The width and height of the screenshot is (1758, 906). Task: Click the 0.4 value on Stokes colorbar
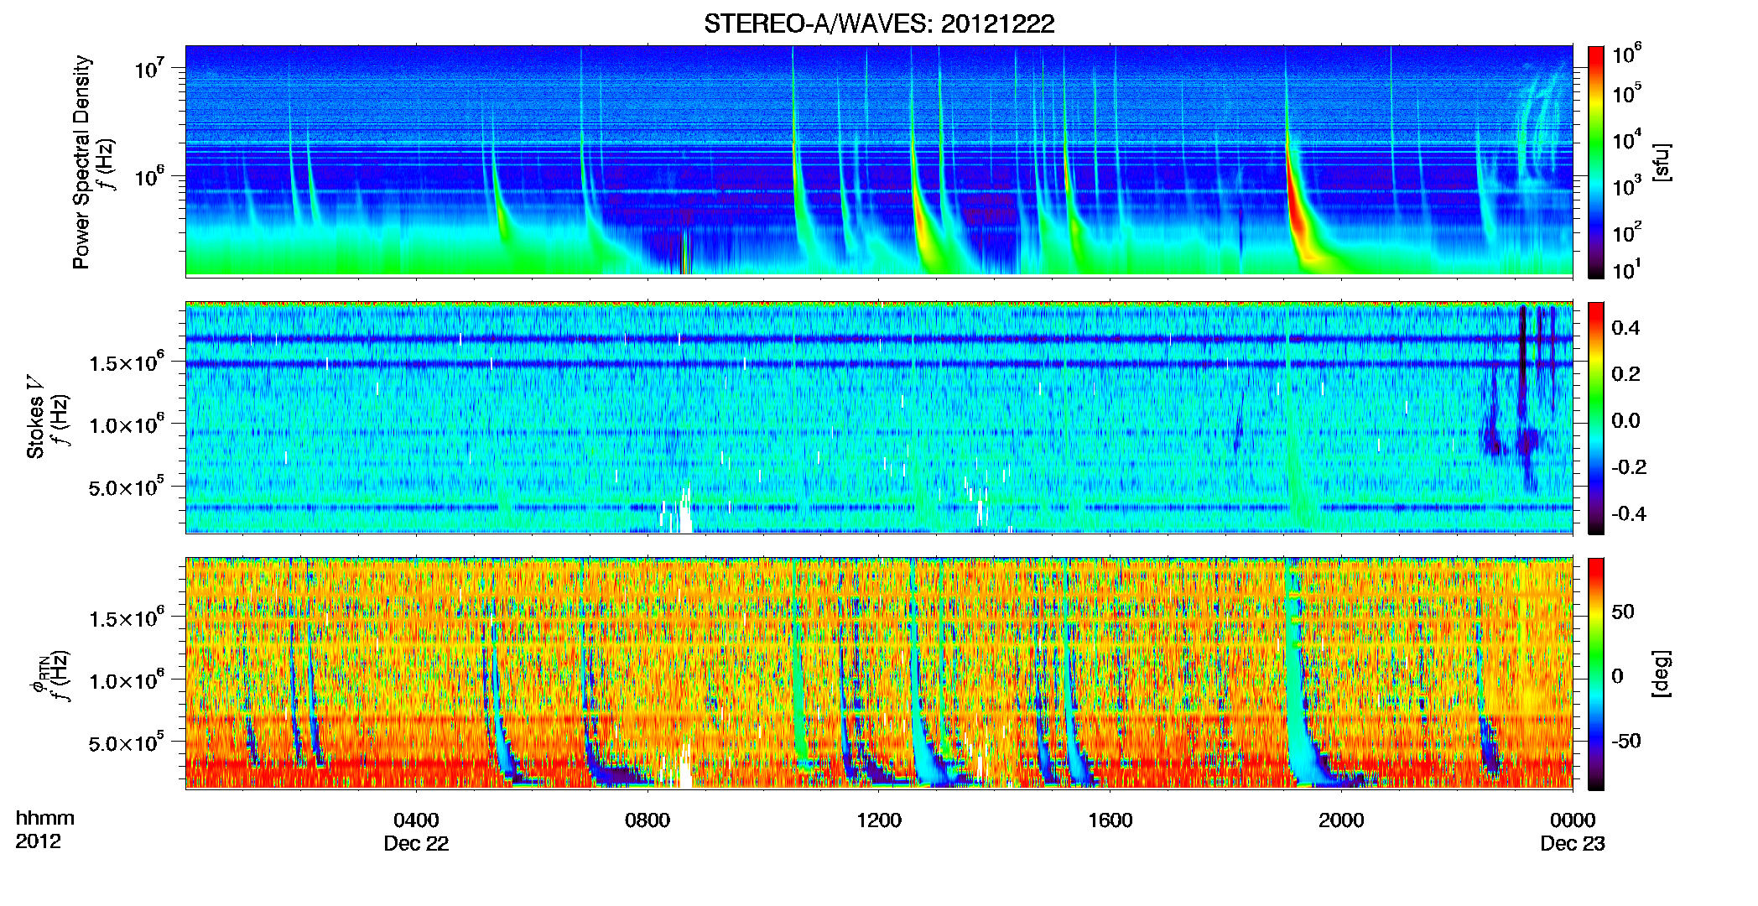1625,328
